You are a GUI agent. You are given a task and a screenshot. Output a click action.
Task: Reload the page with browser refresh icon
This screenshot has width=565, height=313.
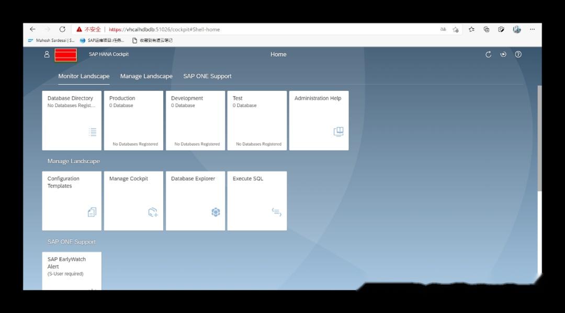62,29
